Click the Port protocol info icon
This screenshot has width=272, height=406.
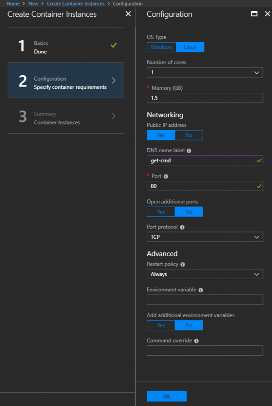coord(182,227)
